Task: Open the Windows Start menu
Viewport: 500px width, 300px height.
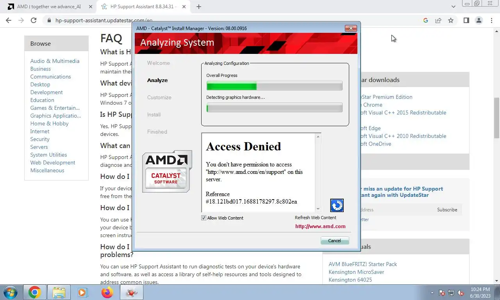Action: [11, 292]
